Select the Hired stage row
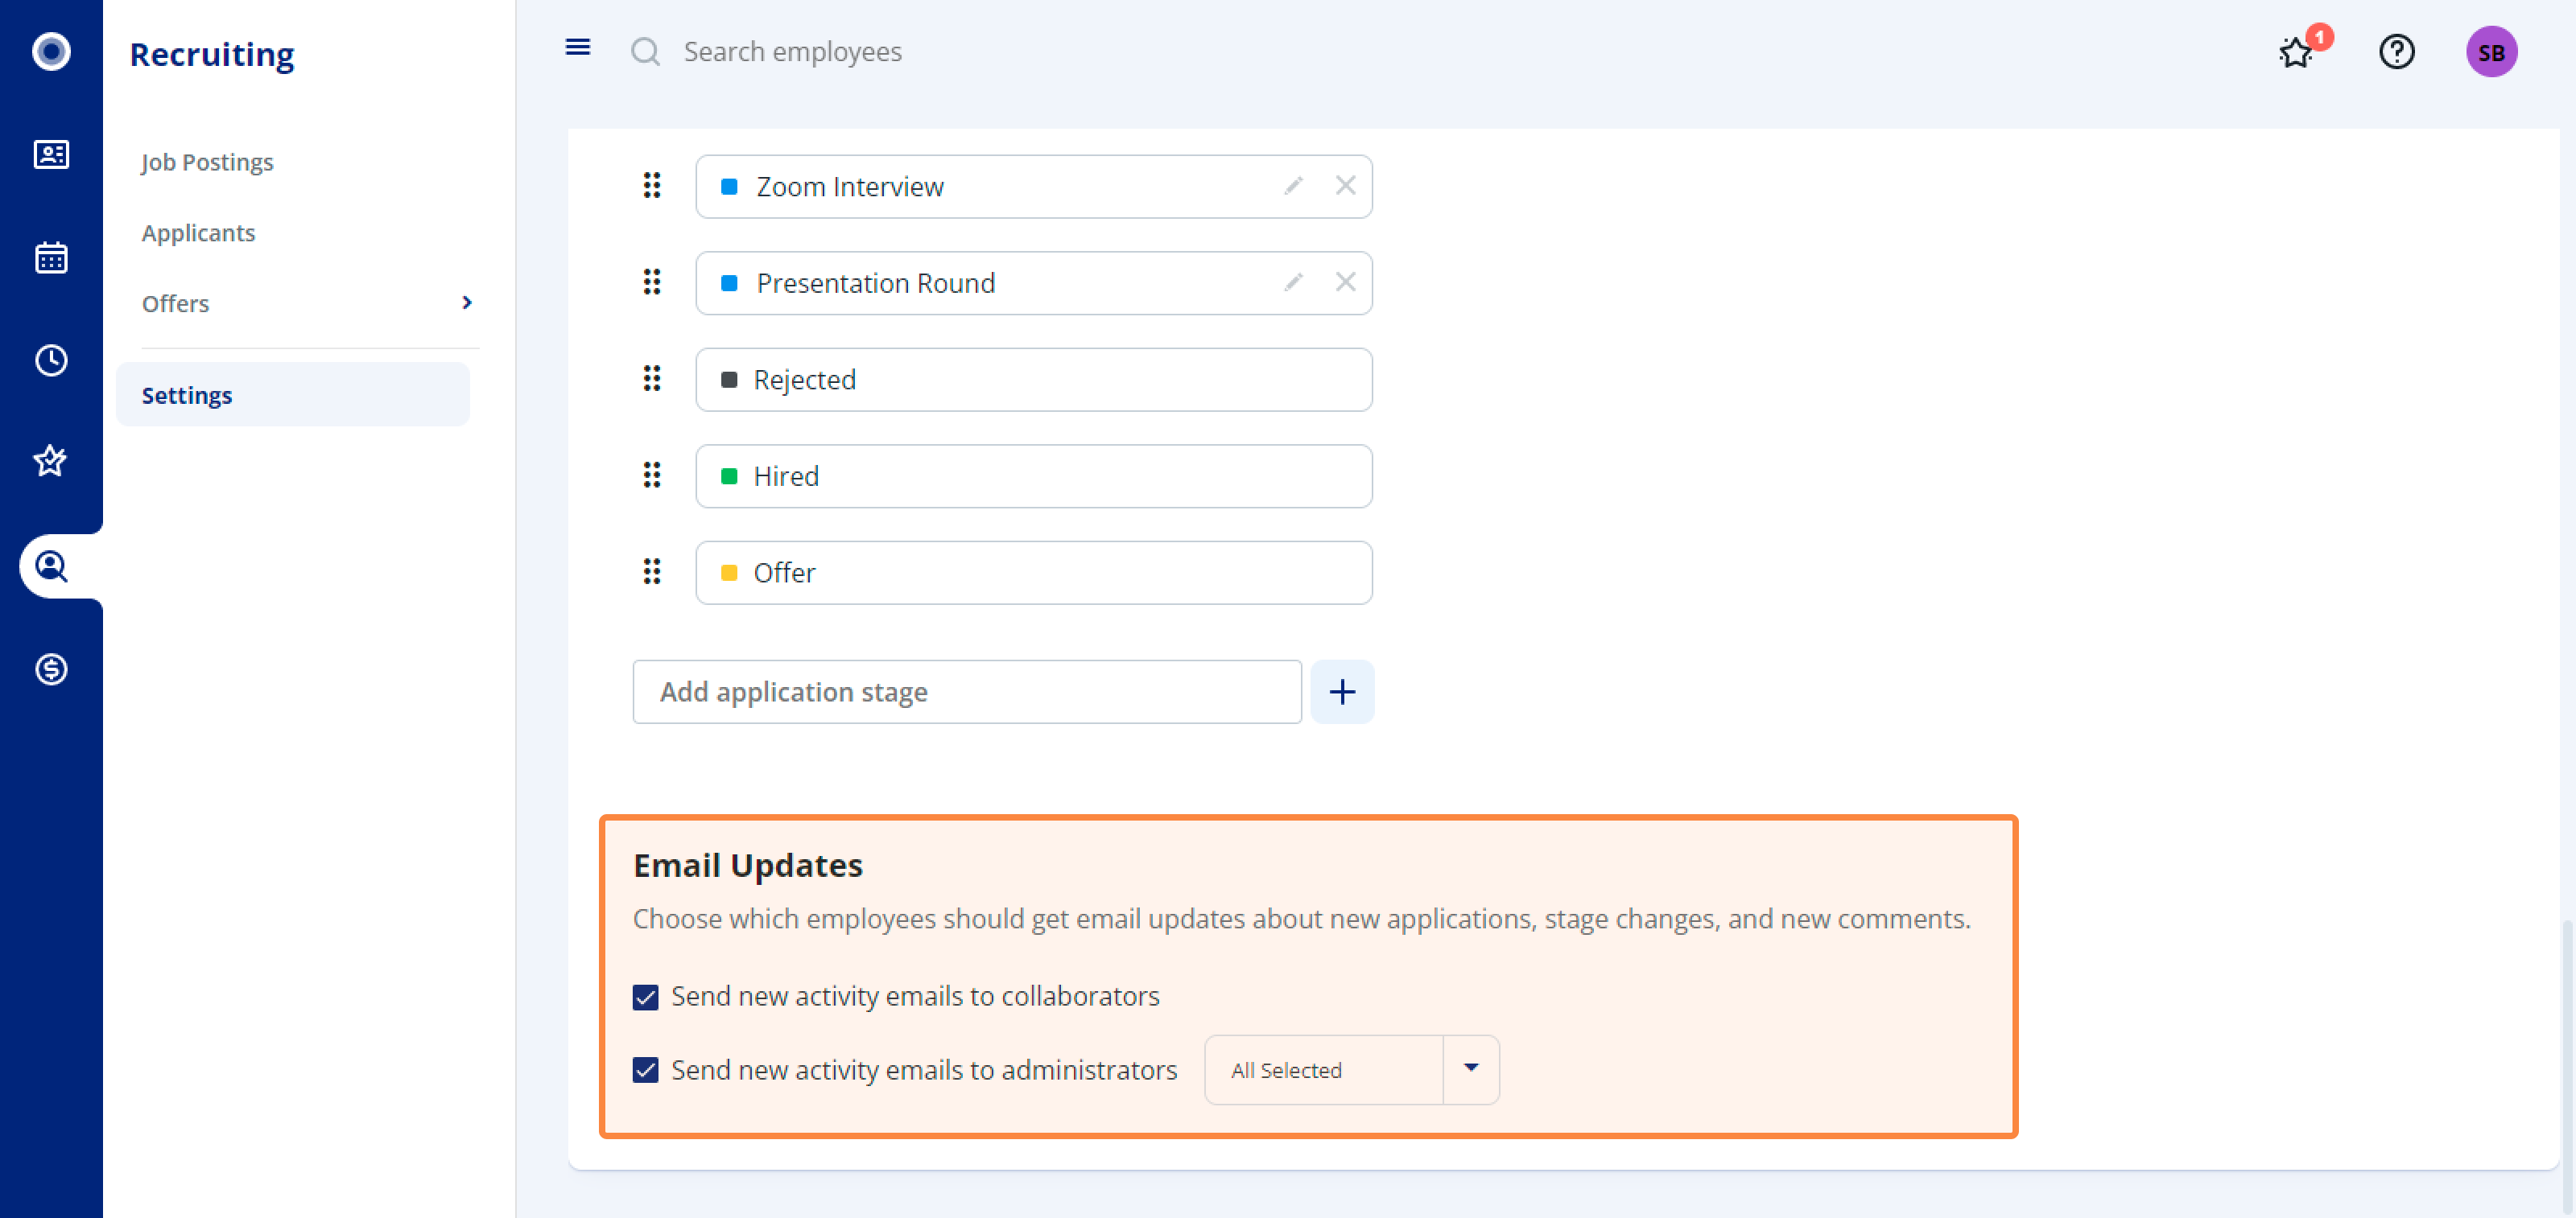This screenshot has width=2576, height=1218. tap(1033, 476)
